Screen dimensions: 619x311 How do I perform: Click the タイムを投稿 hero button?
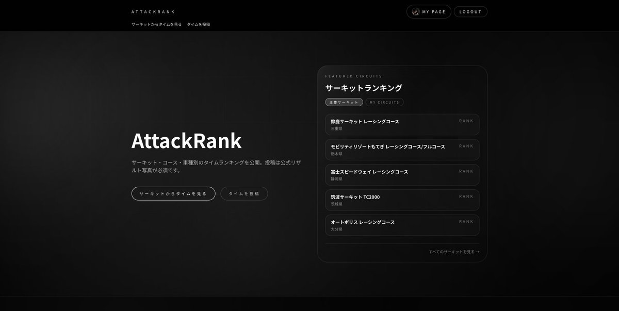(244, 193)
